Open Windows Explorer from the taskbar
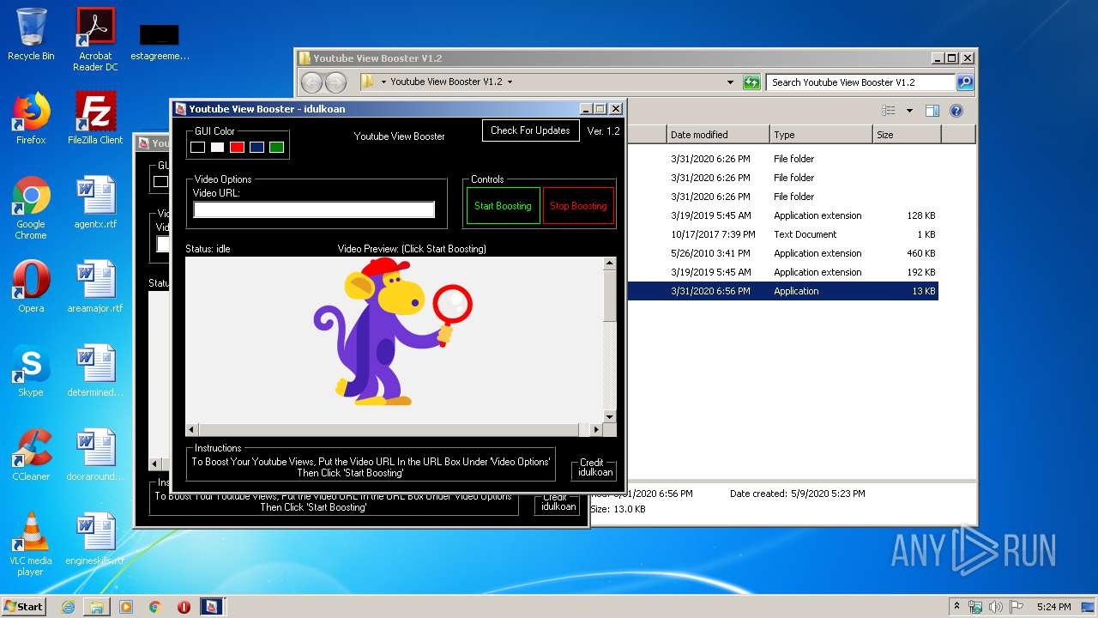This screenshot has width=1098, height=618. pos(97,607)
